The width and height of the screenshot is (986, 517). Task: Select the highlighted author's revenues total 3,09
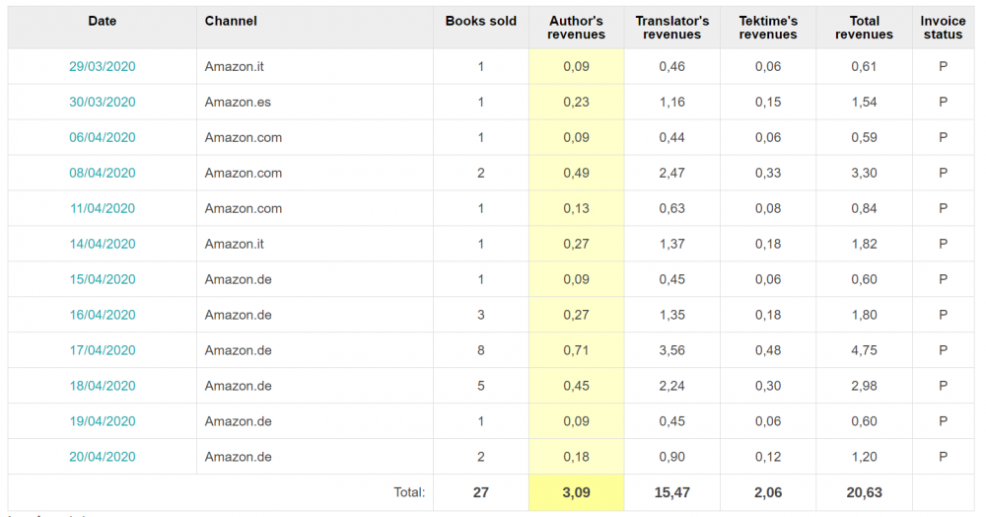(x=576, y=492)
